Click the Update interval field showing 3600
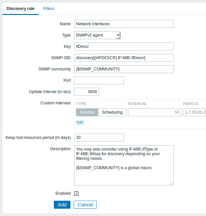 click(x=86, y=92)
